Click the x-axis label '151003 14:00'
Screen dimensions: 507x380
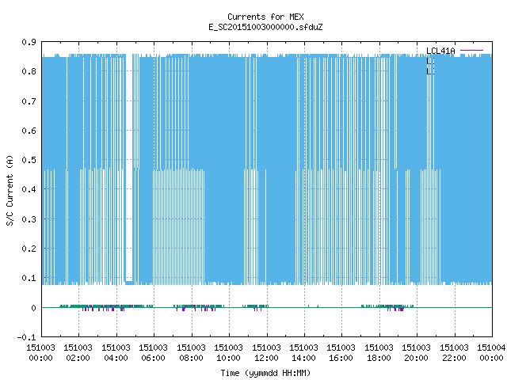pyautogui.click(x=303, y=353)
